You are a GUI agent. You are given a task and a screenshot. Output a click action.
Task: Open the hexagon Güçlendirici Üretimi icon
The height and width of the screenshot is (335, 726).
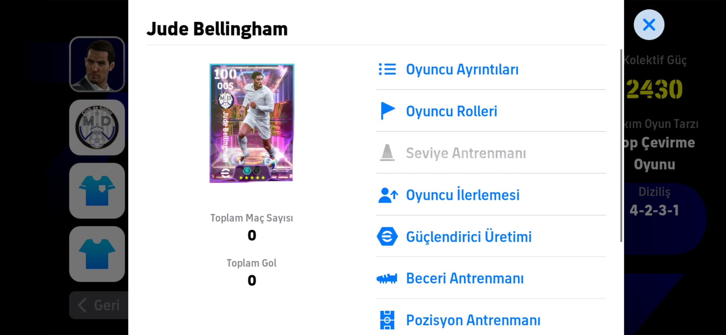(387, 236)
